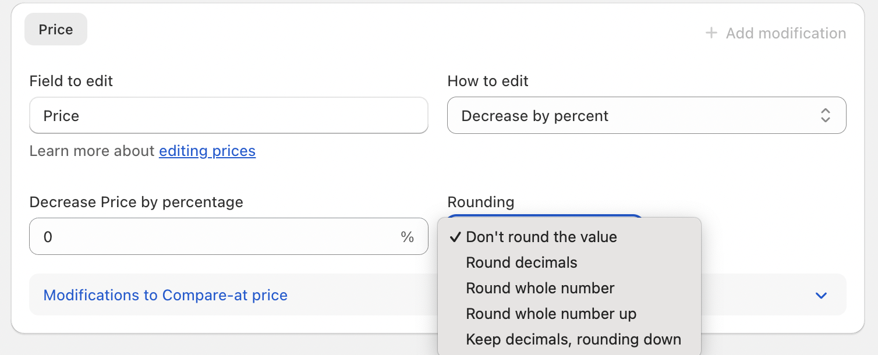Image resolution: width=878 pixels, height=355 pixels.
Task: Select Don't round the value option
Action: point(541,237)
